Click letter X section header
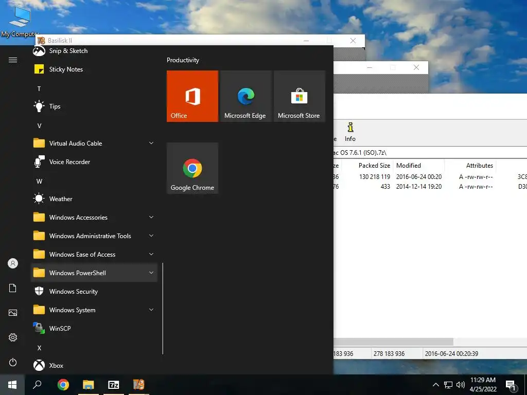This screenshot has width=527, height=395. (39, 348)
